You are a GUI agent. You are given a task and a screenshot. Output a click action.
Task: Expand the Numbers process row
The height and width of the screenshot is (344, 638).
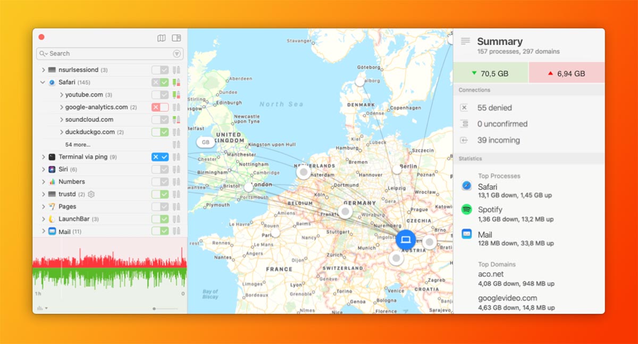(43, 182)
